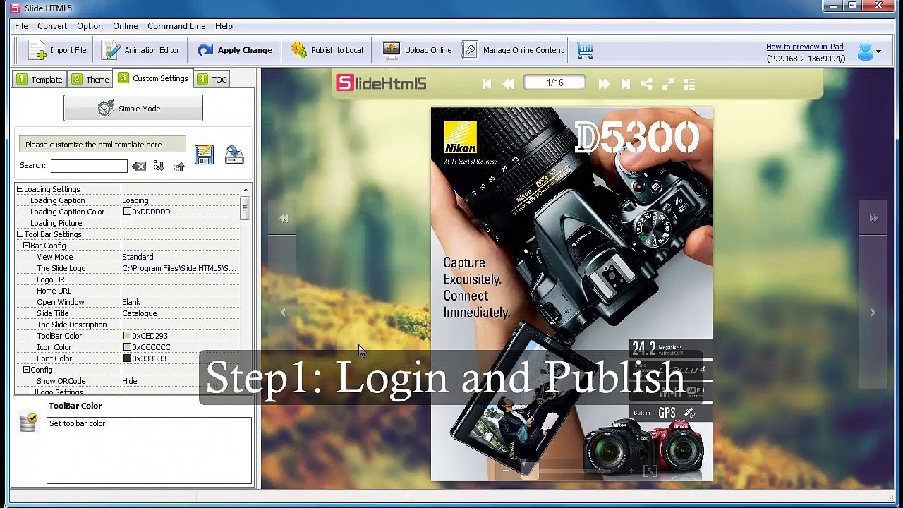Click the collapse-all settings sort icon
Viewport: 903px width, 508px height.
pos(178,166)
